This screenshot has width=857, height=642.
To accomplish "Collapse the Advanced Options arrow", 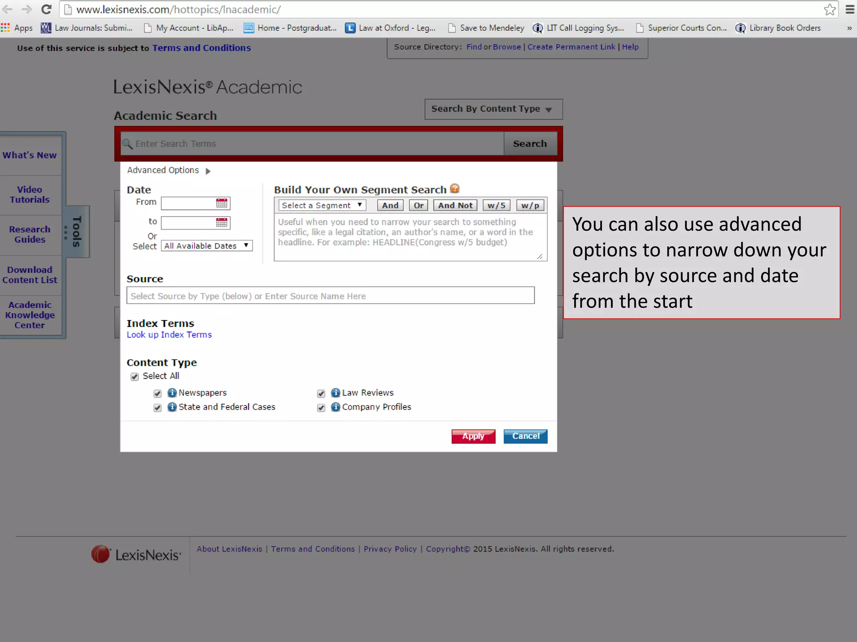I will tap(208, 171).
